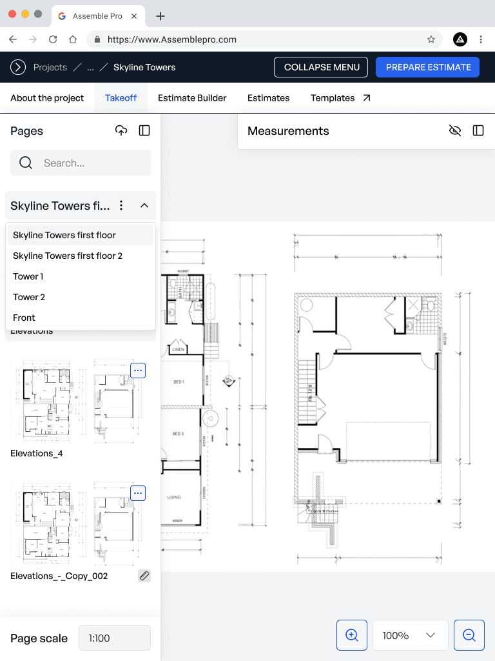The image size is (495, 661).
Task: Click the Assemble Pro account avatar icon
Action: 460,39
